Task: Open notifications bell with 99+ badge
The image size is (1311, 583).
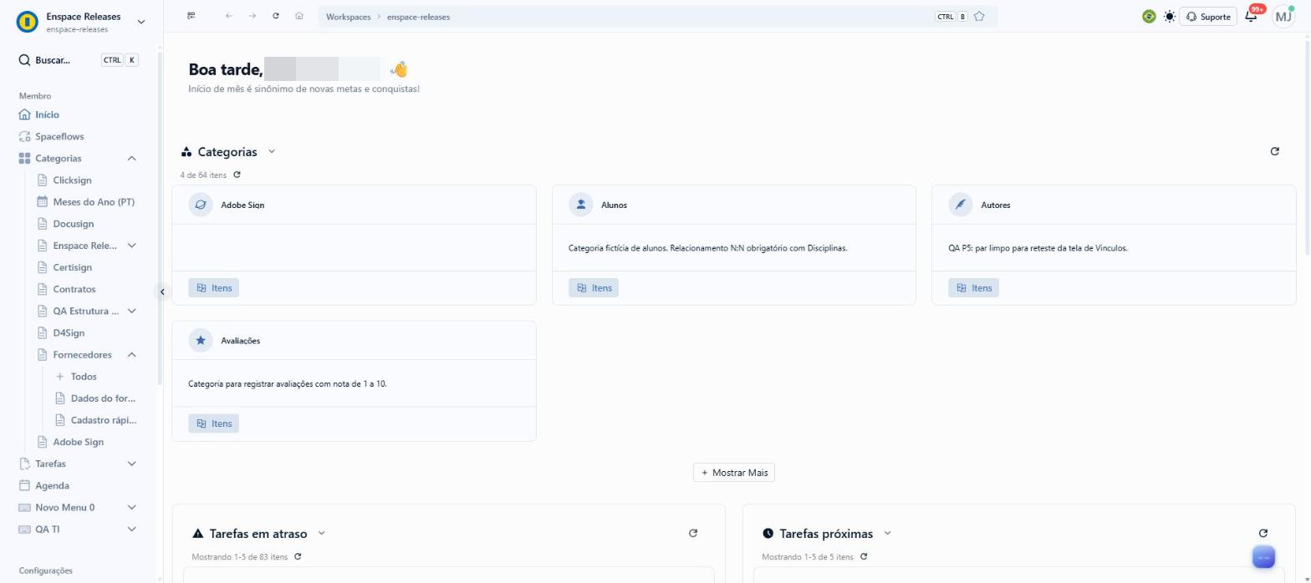Action: coord(1252,16)
